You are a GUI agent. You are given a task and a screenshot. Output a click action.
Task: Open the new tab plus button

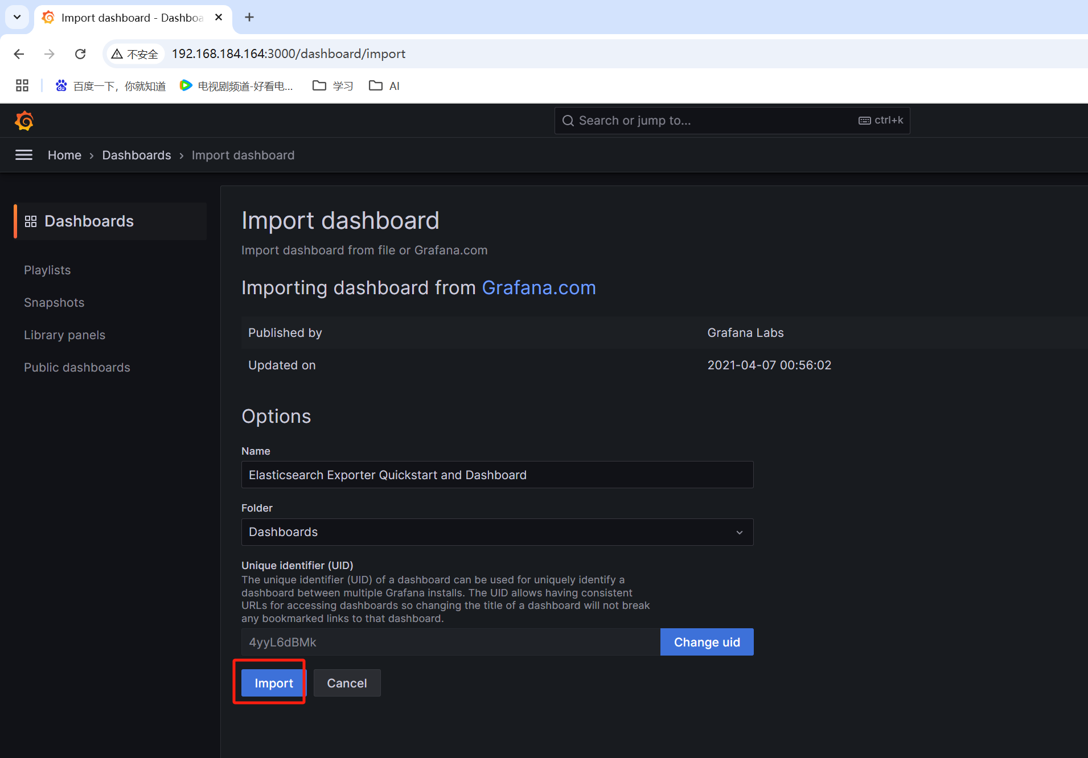(249, 17)
